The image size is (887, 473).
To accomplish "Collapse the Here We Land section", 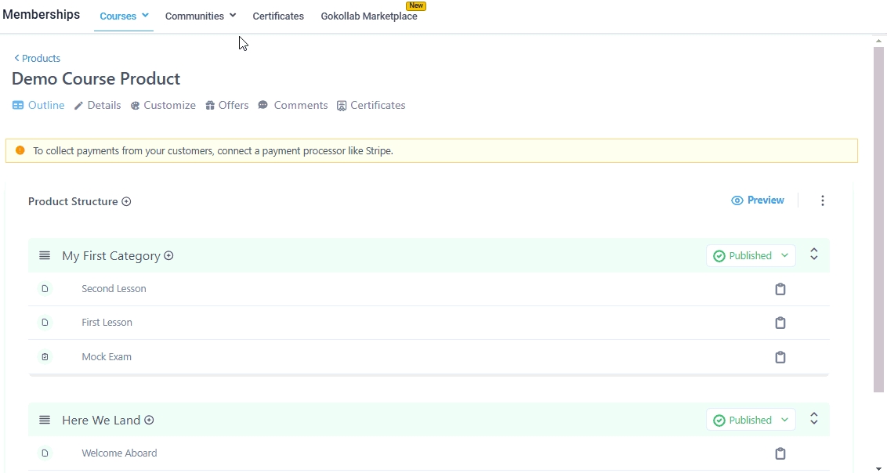I will [x=813, y=419].
